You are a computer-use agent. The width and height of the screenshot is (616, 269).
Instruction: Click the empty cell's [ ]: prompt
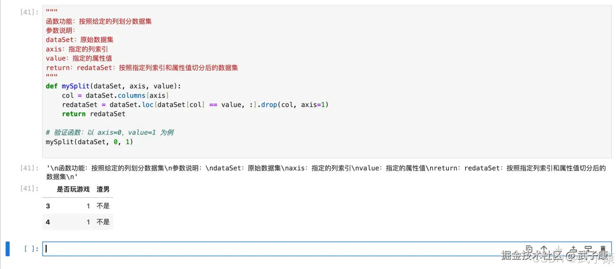[31, 249]
